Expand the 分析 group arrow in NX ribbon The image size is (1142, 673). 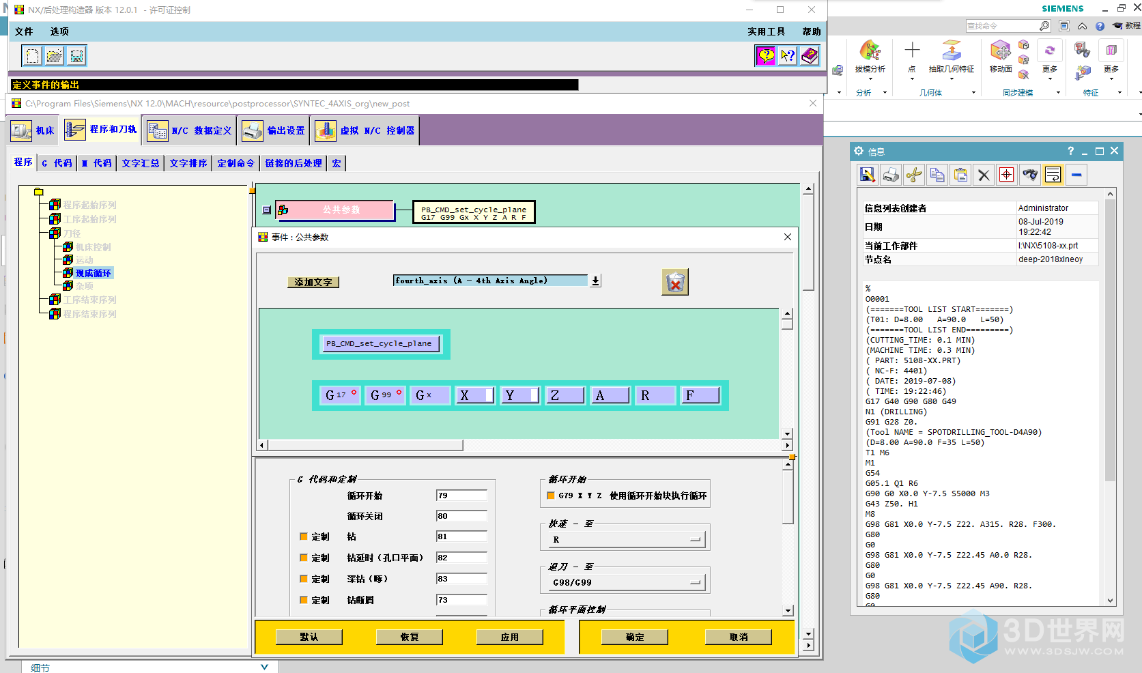[885, 93]
